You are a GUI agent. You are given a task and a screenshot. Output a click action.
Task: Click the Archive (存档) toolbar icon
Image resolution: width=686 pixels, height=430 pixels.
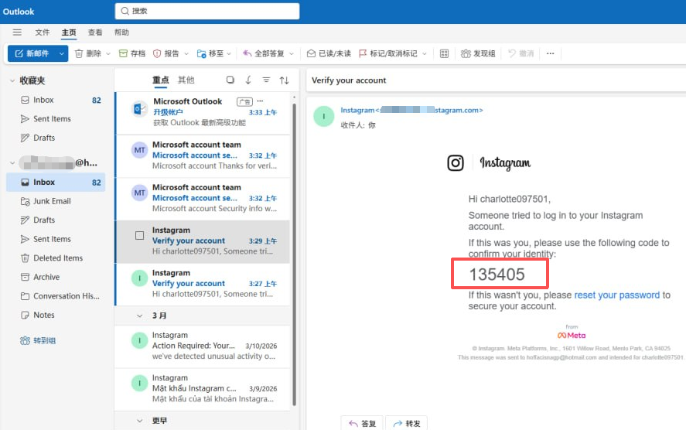[124, 53]
